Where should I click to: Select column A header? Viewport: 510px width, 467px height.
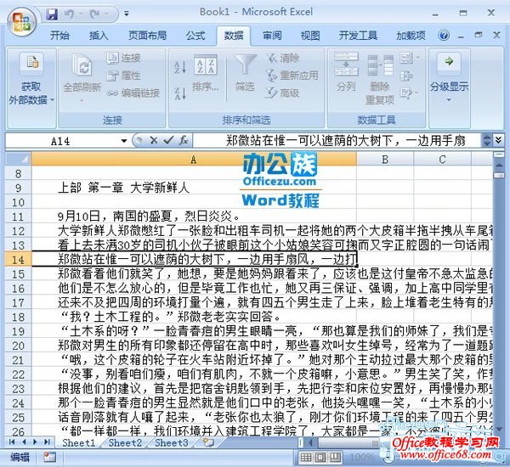194,160
